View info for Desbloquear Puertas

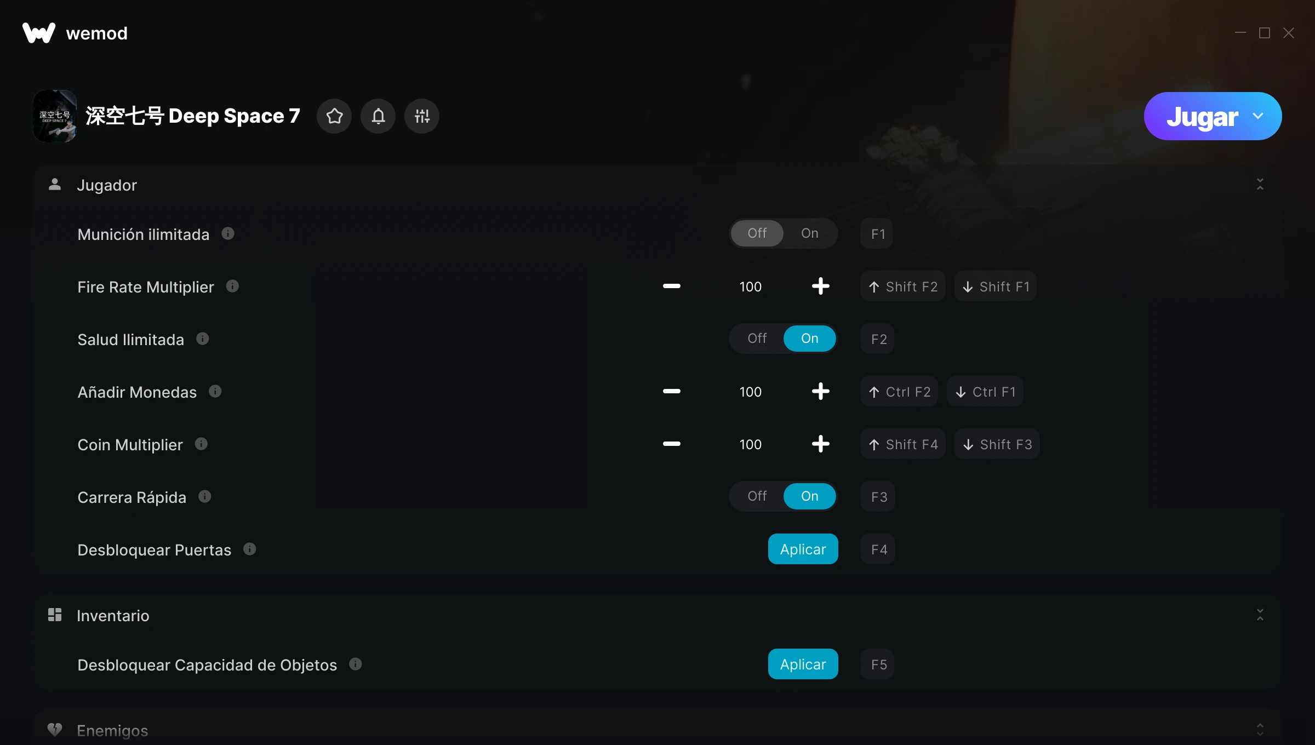pos(250,549)
